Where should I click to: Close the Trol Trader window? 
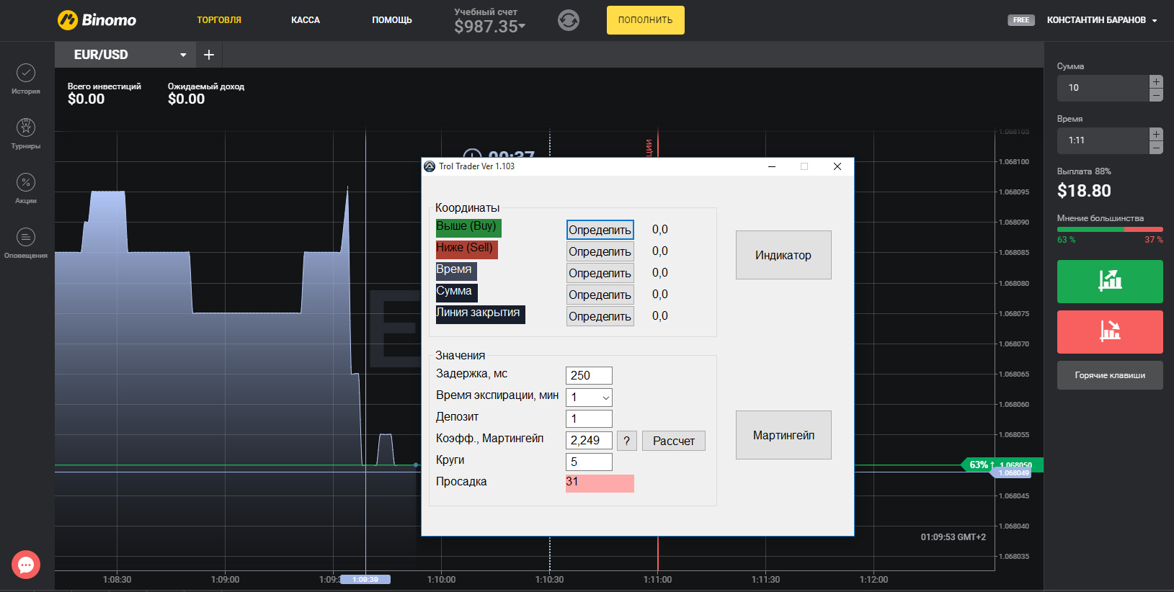(x=837, y=166)
